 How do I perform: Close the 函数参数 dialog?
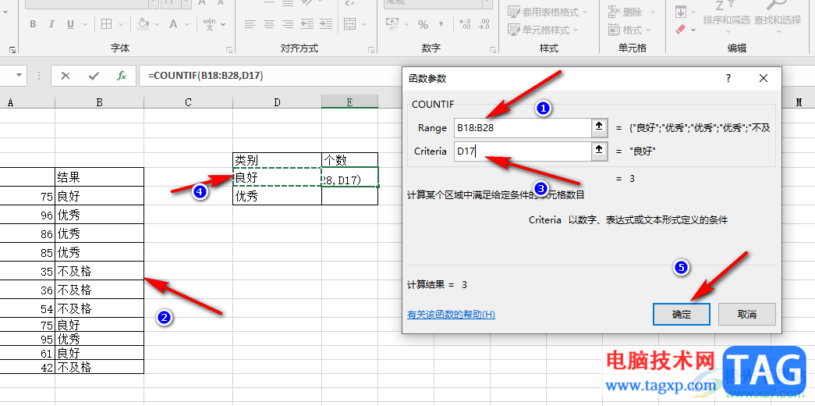(x=763, y=79)
